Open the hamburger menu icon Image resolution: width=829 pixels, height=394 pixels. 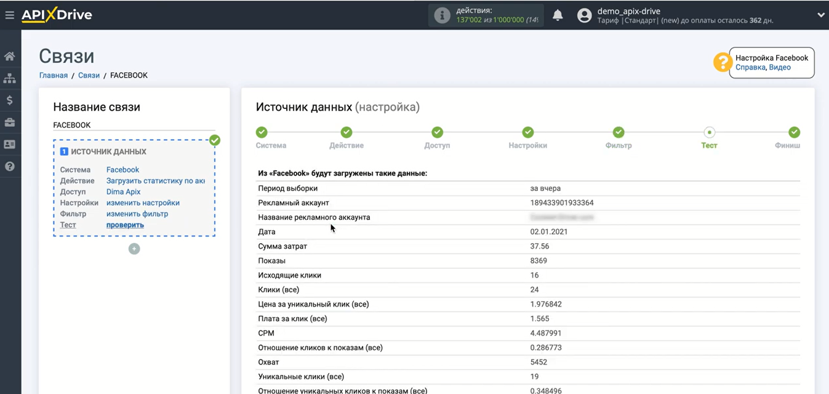pos(9,15)
